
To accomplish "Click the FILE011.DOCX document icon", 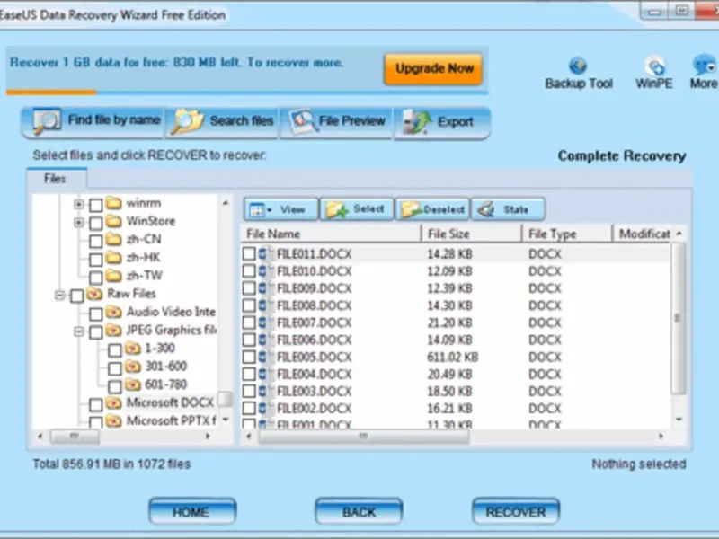I will (264, 254).
